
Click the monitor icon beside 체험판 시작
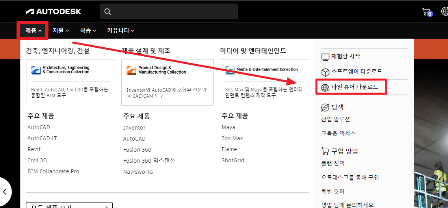coord(325,57)
